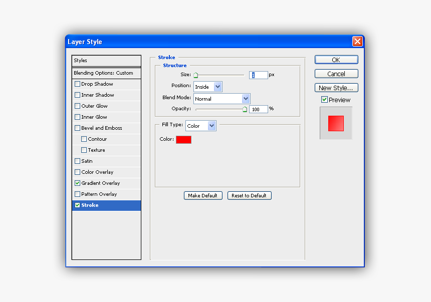Screen dimensions: 431x302
Task: Close the Layer Style dialog
Action: click(357, 42)
